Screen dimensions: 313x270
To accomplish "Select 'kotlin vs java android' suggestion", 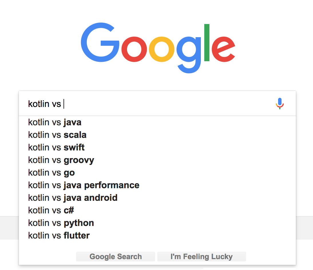I will click(x=157, y=198).
